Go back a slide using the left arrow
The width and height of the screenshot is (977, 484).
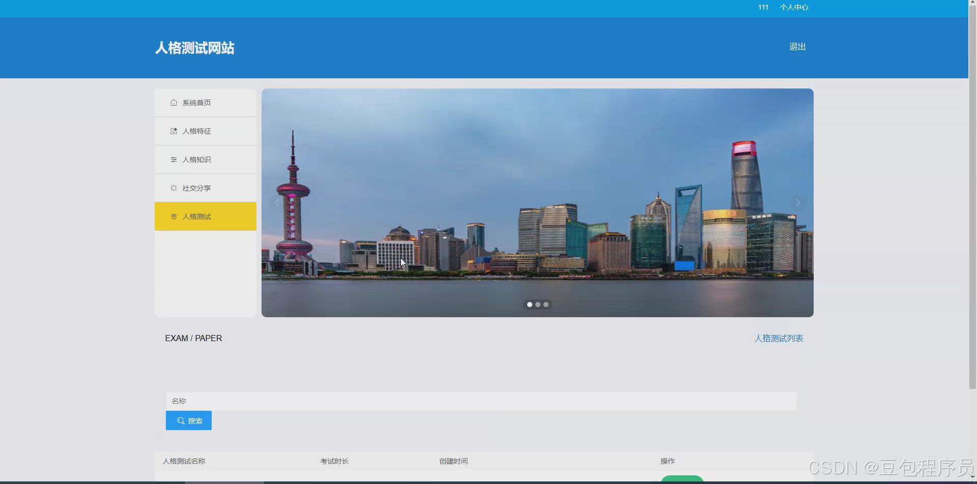coord(276,202)
